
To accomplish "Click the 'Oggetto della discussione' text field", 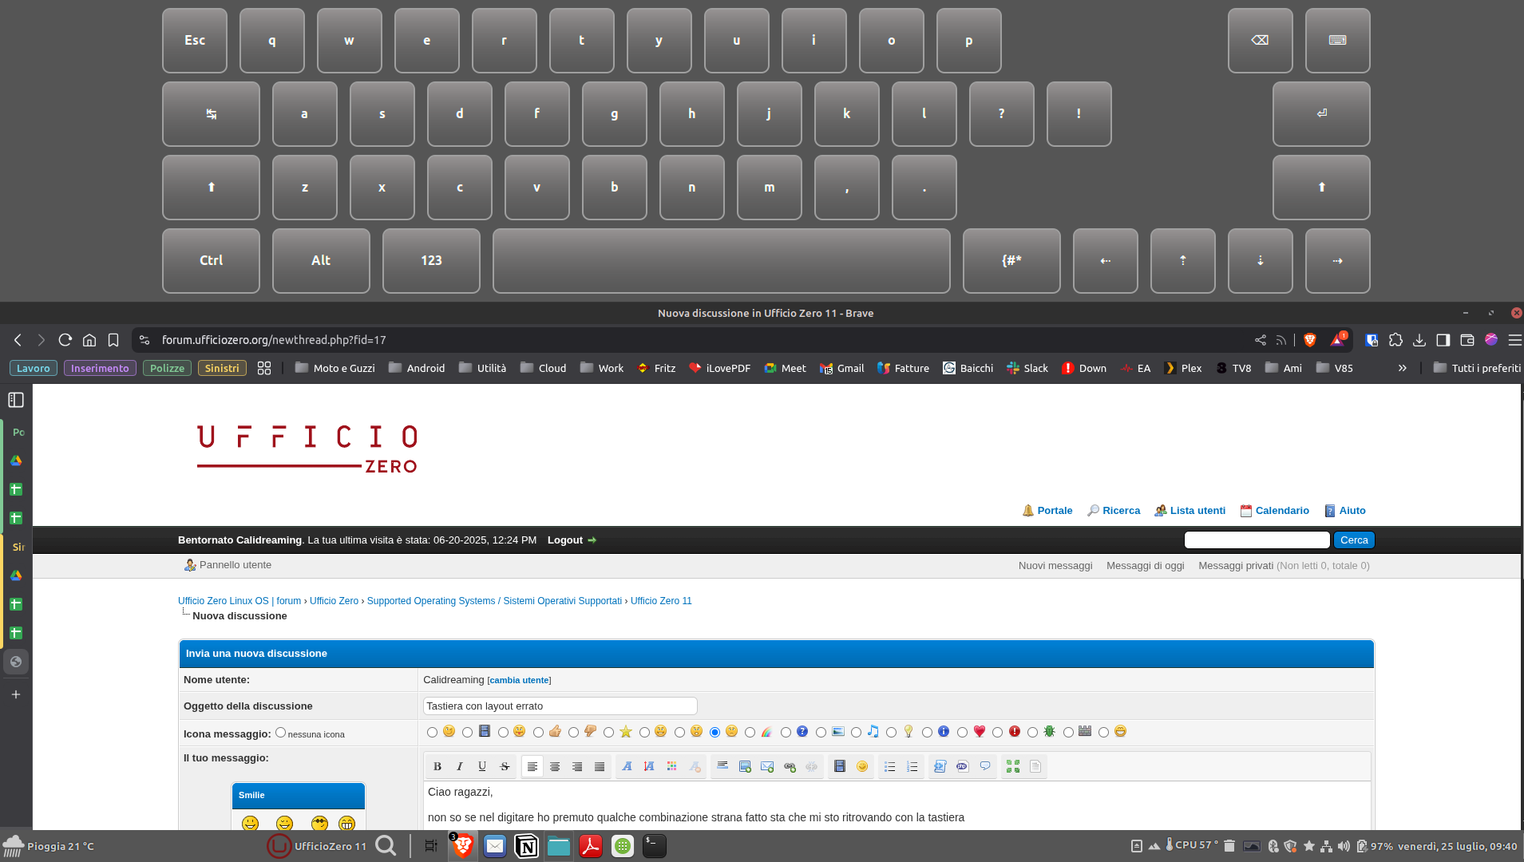I will point(560,706).
